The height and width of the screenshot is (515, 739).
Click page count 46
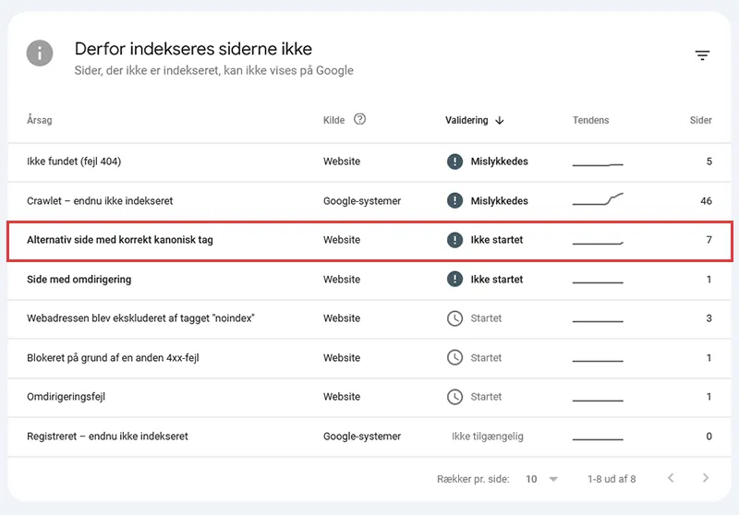[x=706, y=201]
